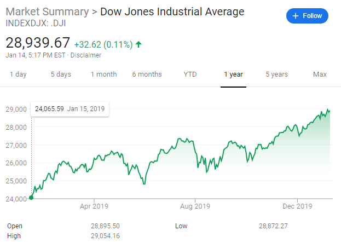
Task: Show the 5 years chart
Action: click(x=277, y=74)
